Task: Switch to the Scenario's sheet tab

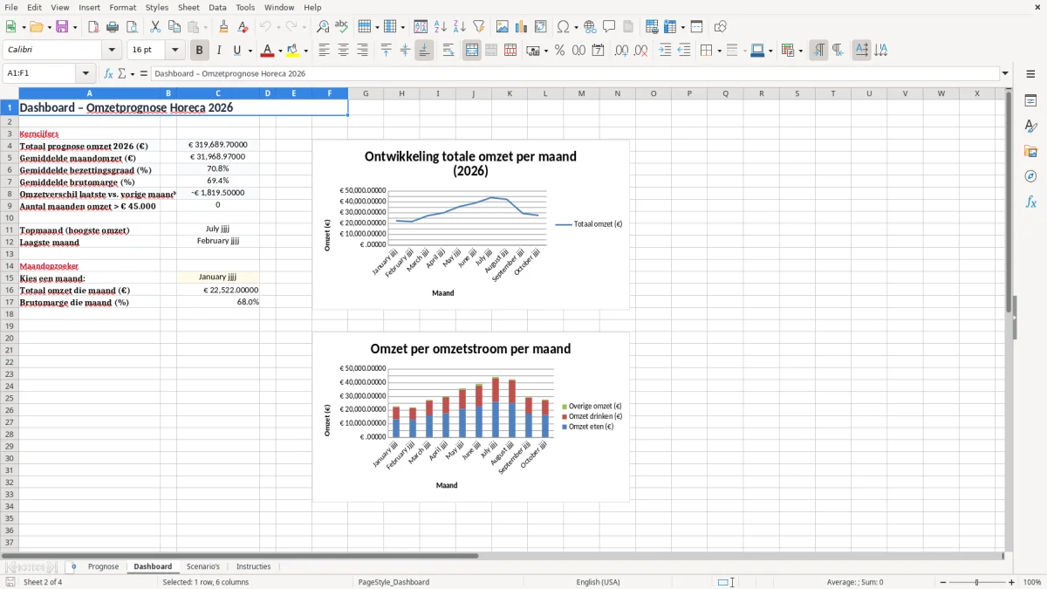Action: (203, 566)
